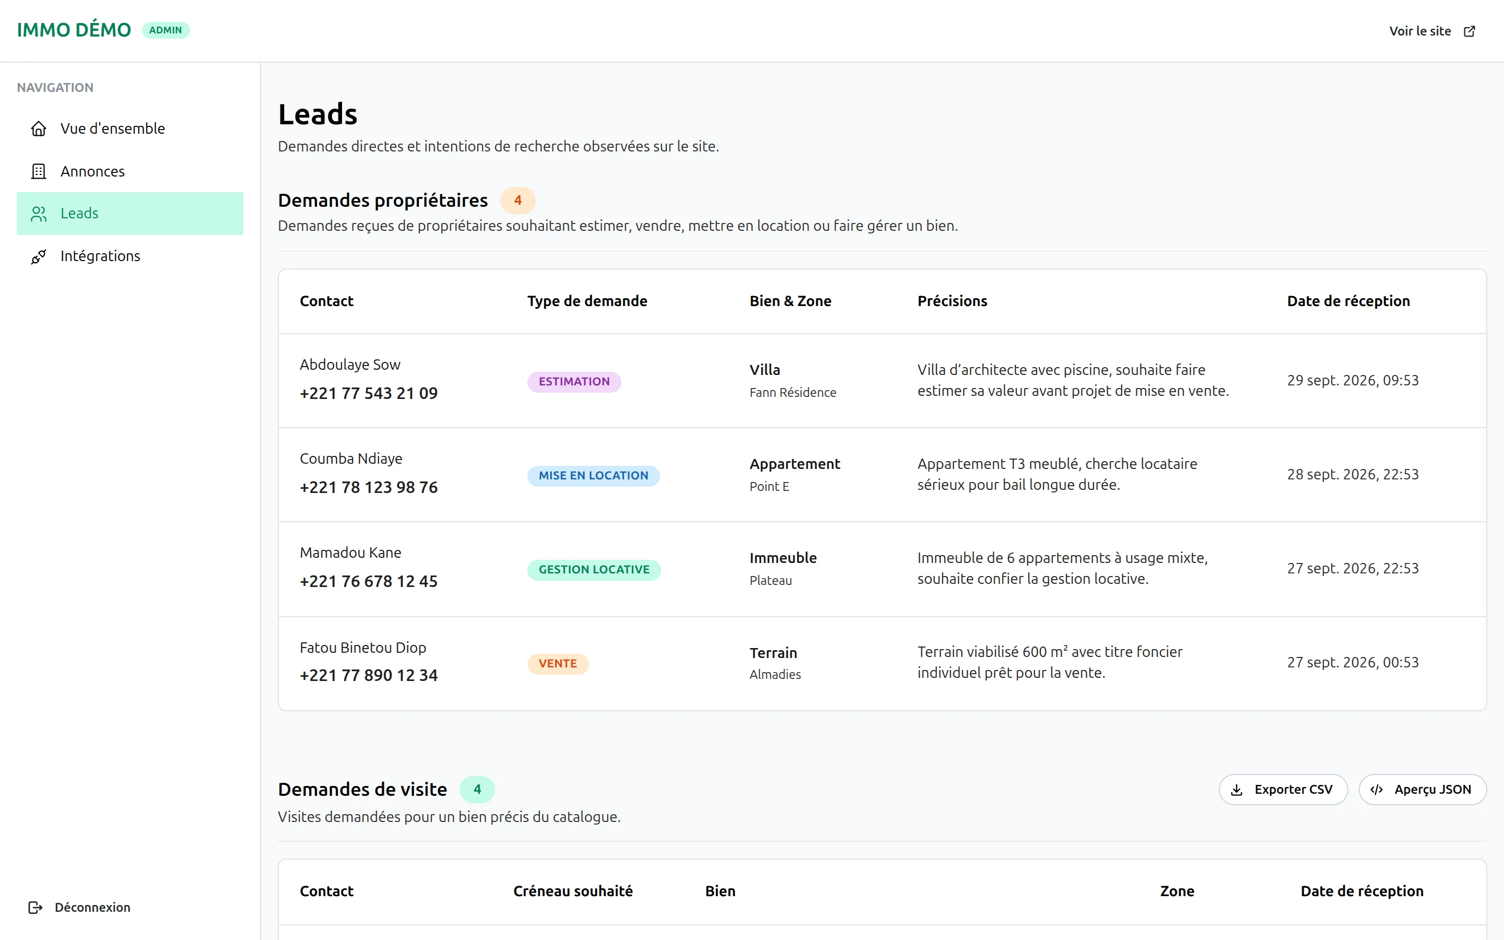
Task: Click the plug icon beside Intégrations
Action: click(x=39, y=256)
